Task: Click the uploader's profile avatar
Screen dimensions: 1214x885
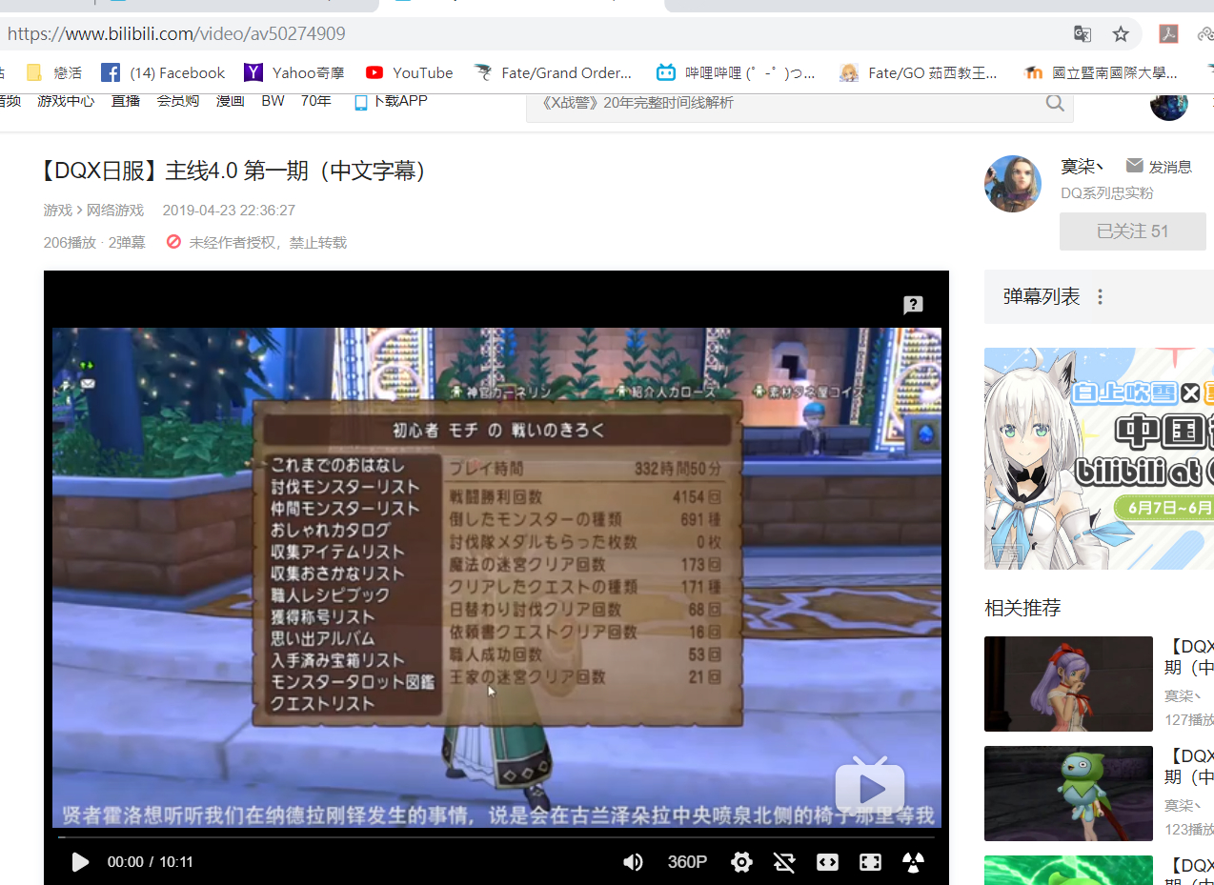Action: click(1013, 184)
